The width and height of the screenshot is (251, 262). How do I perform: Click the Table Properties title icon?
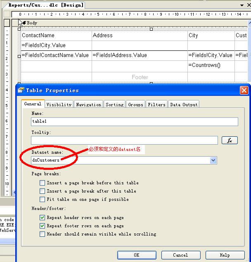[x=21, y=90]
